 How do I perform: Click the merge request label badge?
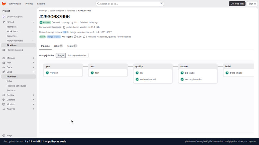54,37
